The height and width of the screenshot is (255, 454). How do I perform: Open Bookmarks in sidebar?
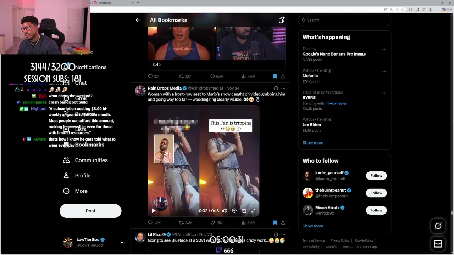pyautogui.click(x=84, y=145)
